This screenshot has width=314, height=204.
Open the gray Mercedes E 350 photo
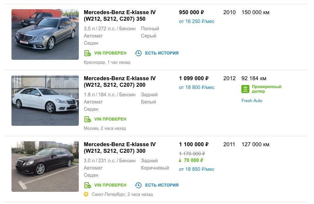45,34
